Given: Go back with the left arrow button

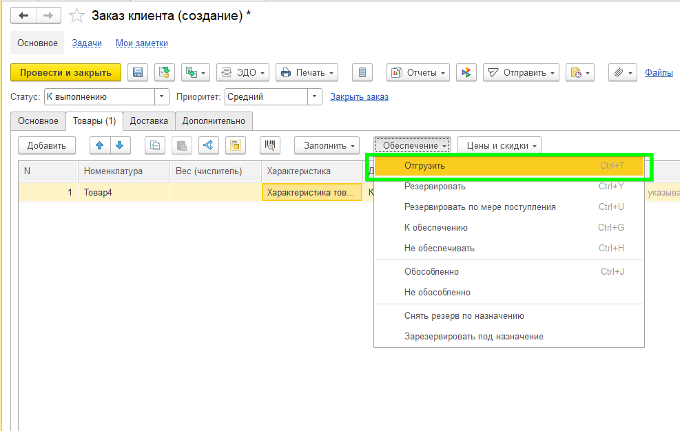Looking at the screenshot, I should (x=23, y=16).
